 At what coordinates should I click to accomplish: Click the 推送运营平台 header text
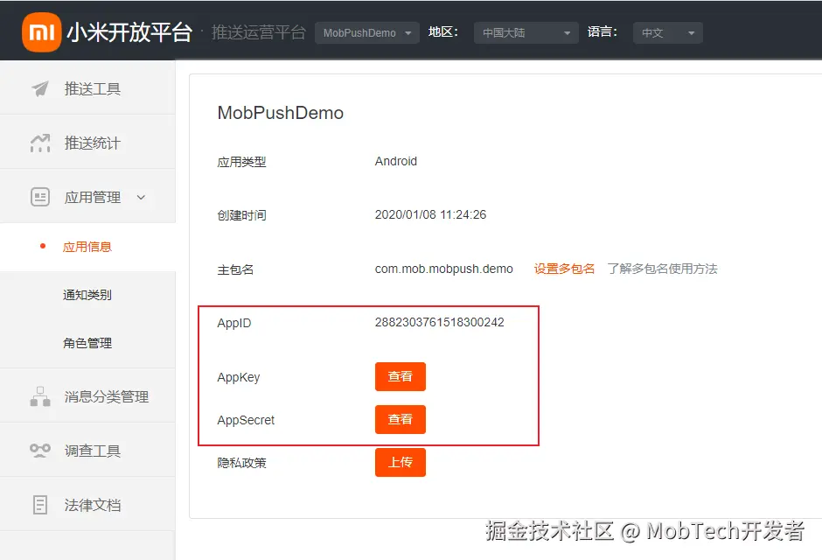(259, 32)
